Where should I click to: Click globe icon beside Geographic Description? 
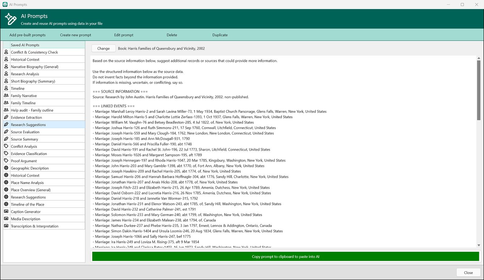click(6, 168)
